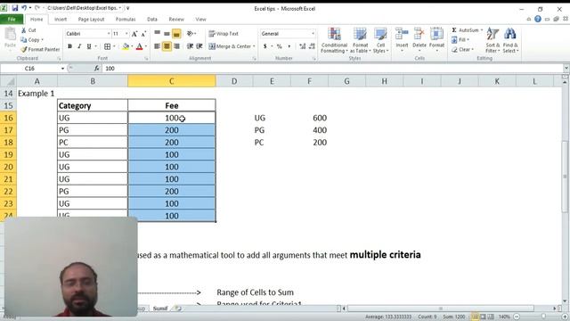Viewport: 570px width, 321px height.
Task: Click the Insert cells icon
Action: point(402,35)
